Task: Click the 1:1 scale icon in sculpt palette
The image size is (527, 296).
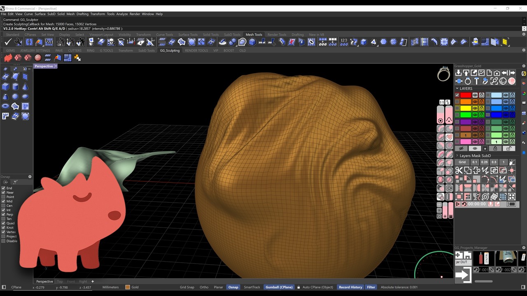Action: click(x=441, y=102)
